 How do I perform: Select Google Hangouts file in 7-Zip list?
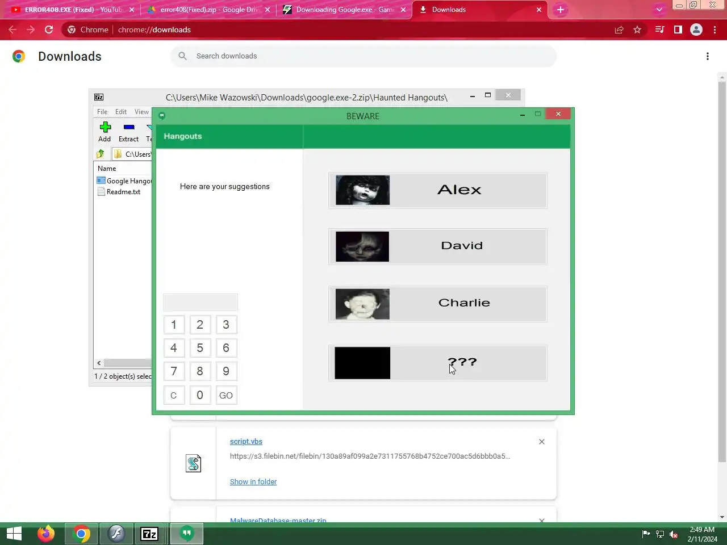pos(124,181)
